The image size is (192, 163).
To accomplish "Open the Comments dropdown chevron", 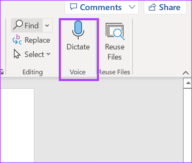I will [x=132, y=7].
